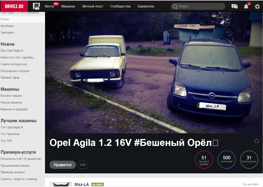Open Топ Чернигов link

coord(10,134)
